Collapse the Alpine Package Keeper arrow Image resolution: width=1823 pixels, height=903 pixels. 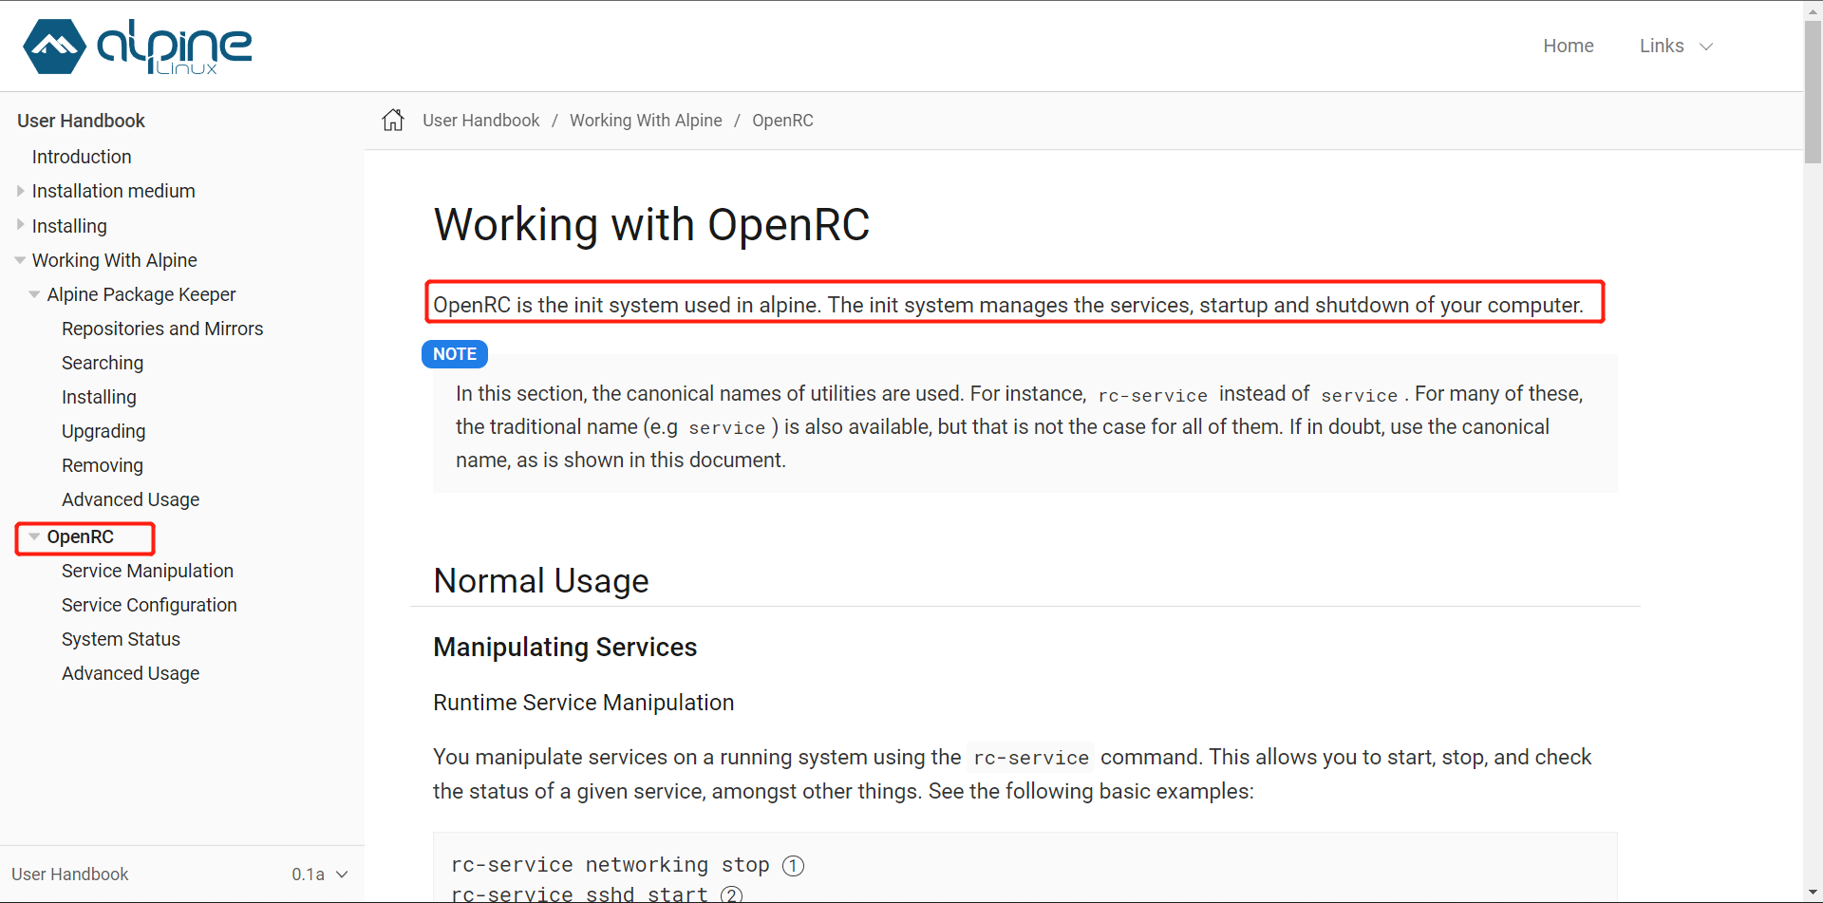(34, 294)
